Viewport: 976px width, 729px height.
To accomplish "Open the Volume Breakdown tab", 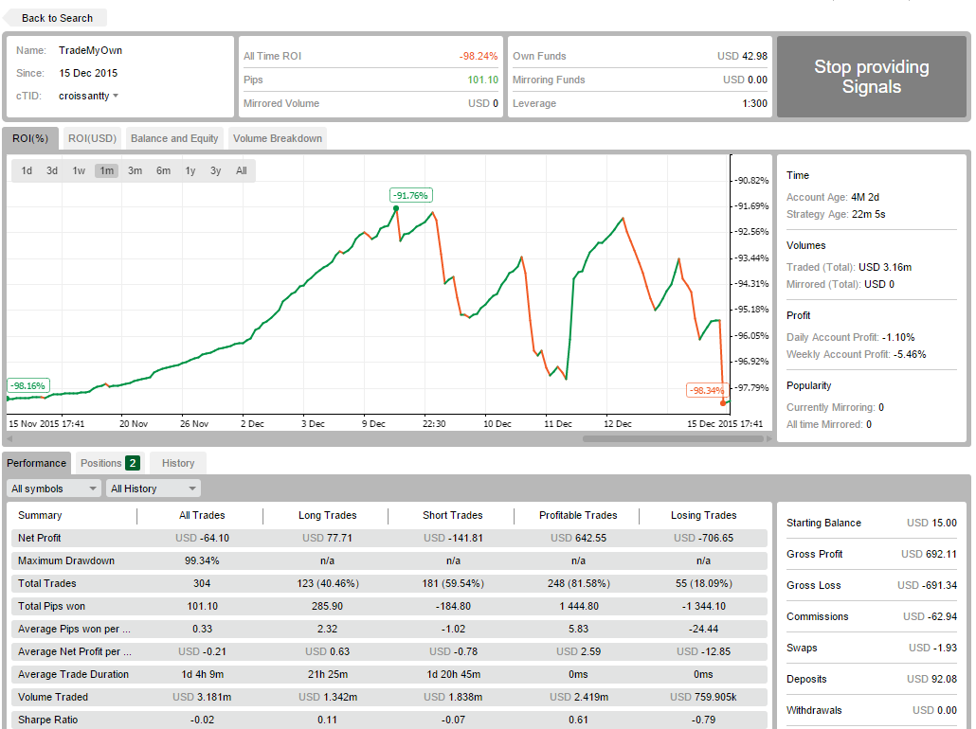I will click(x=278, y=138).
